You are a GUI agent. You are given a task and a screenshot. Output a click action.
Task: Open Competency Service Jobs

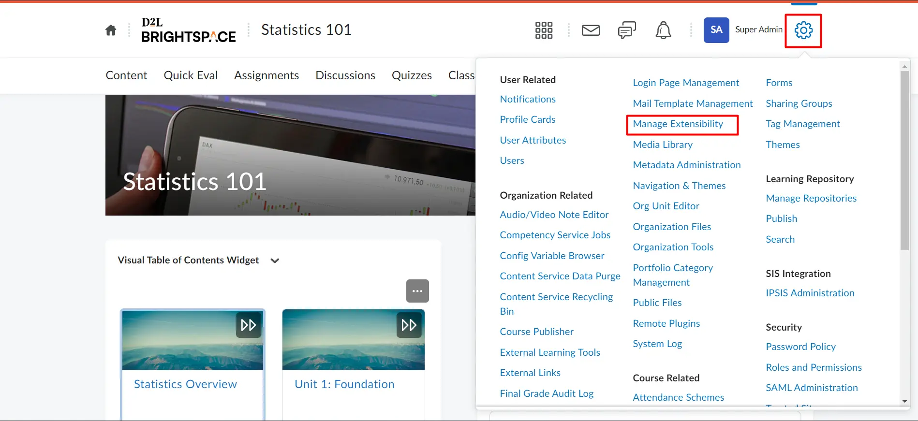click(555, 235)
